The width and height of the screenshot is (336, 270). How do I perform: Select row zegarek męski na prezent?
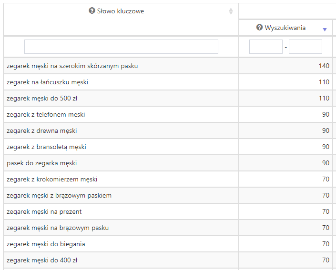coord(44,212)
